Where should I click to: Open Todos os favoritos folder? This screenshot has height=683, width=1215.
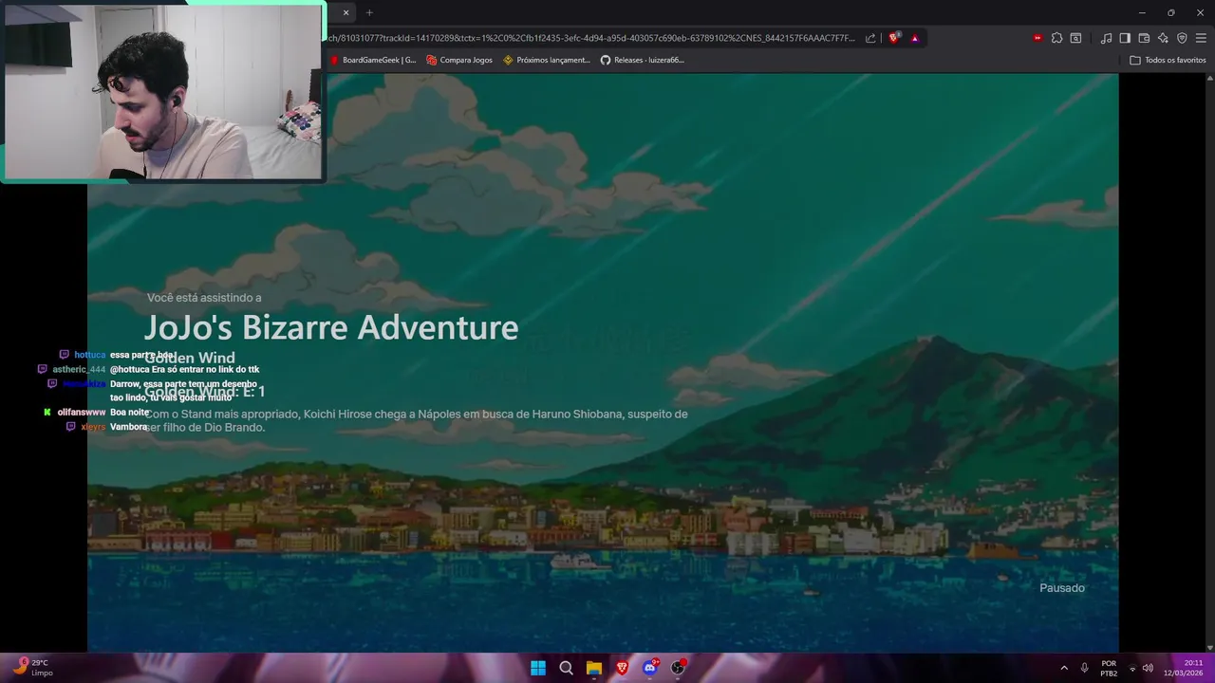1168,60
